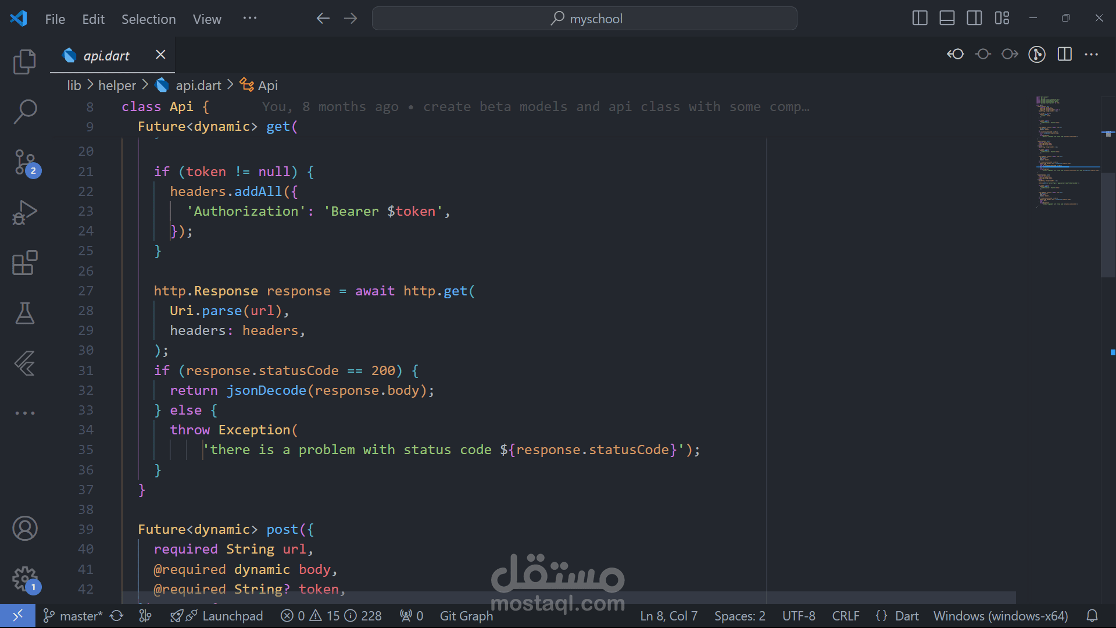Viewport: 1116px width, 628px height.
Task: Open the Run and Debug view
Action: pos(24,213)
